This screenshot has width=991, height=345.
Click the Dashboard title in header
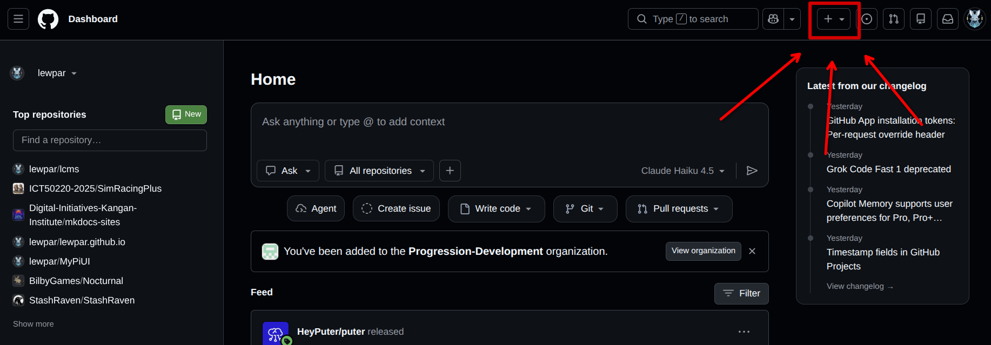[93, 19]
